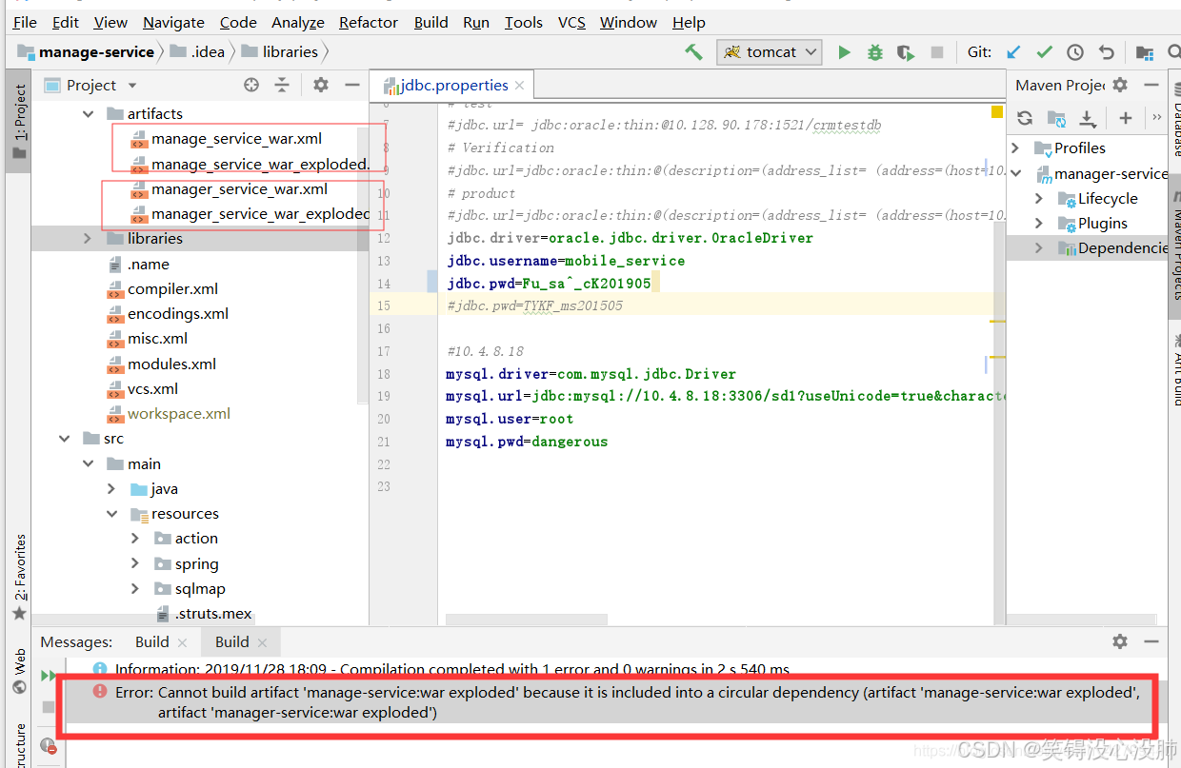Expand Maven Plugins node
Viewport: 1181px width, 768px height.
(x=1039, y=224)
